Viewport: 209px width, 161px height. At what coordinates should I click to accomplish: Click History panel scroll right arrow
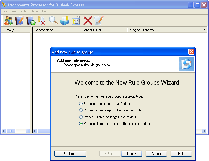[x=28, y=131]
